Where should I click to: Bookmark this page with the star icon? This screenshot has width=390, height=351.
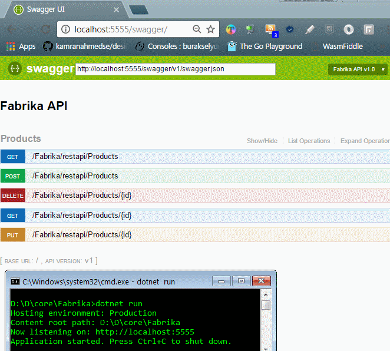tap(211, 29)
